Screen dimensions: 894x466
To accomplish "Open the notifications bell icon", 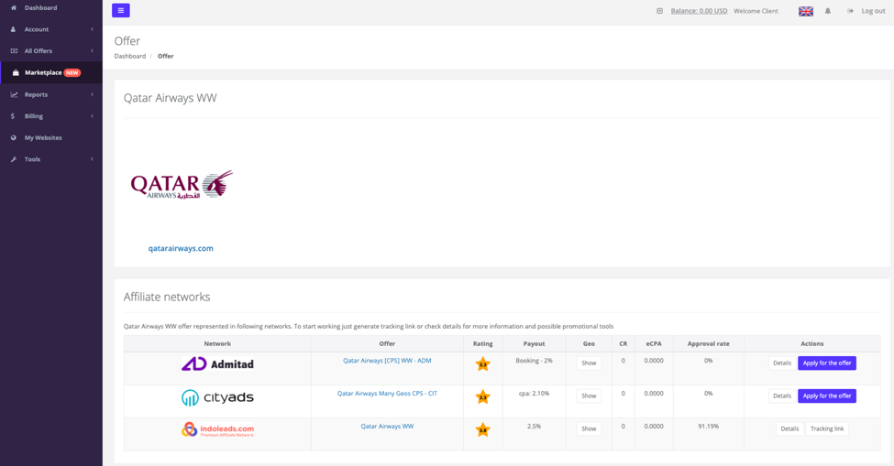I will 827,11.
